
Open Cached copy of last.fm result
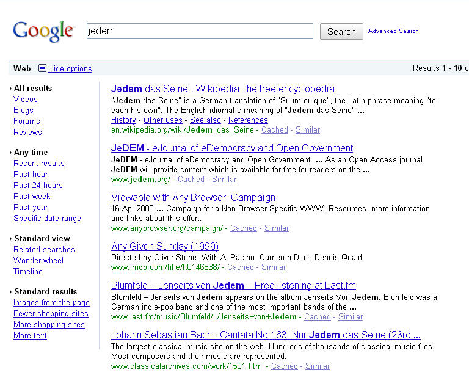click(x=318, y=317)
